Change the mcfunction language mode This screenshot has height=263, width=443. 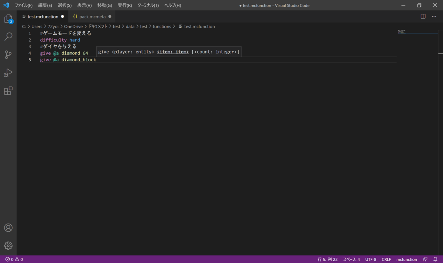(x=406, y=259)
